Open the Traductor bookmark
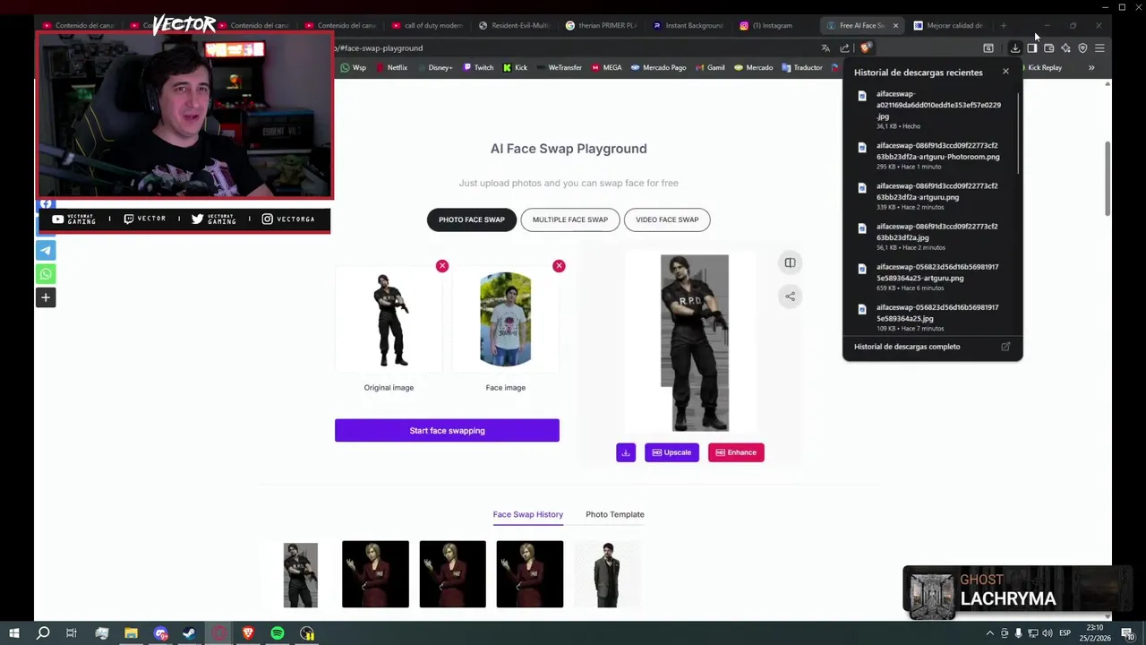The height and width of the screenshot is (645, 1146). [x=801, y=68]
